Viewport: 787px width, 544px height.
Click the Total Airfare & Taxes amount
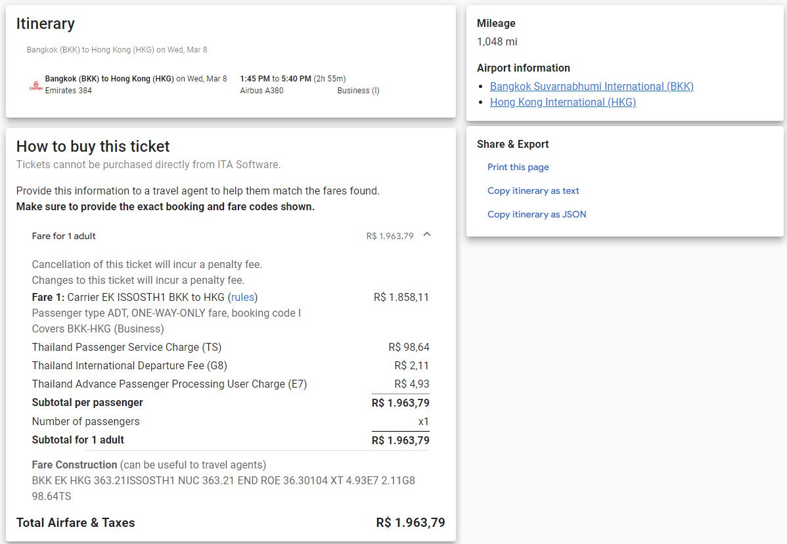410,523
